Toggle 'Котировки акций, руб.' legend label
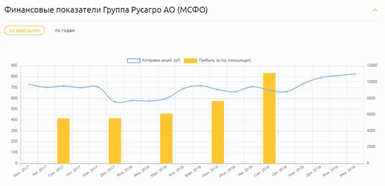Viewport: 385px width, 186px height. pos(161,60)
